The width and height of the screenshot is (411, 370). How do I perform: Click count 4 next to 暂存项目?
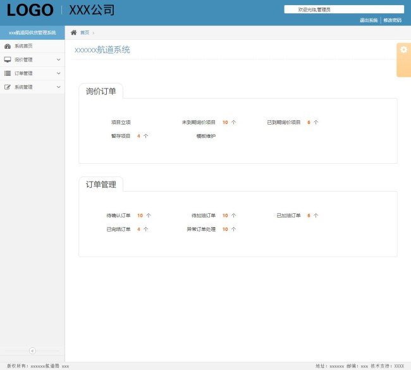(x=138, y=136)
